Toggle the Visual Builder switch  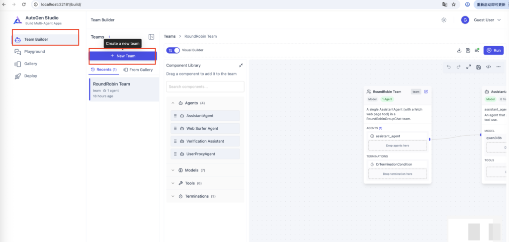173,50
